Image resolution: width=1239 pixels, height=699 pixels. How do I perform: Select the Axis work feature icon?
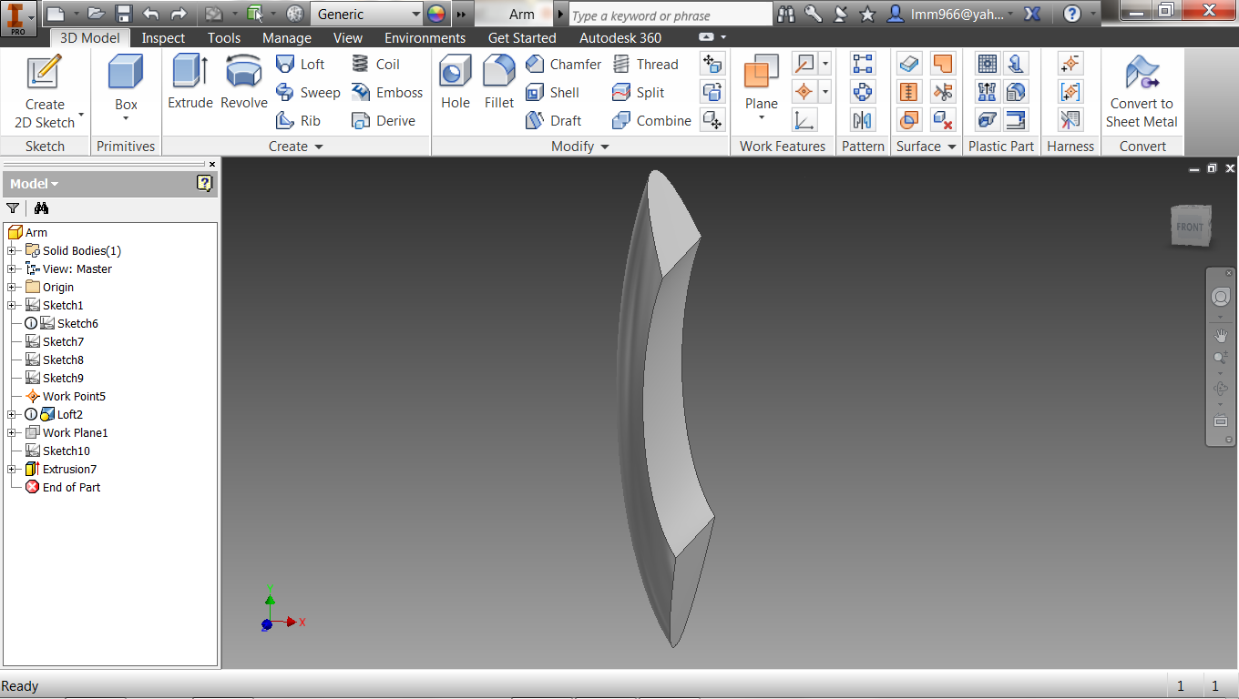pos(804,64)
